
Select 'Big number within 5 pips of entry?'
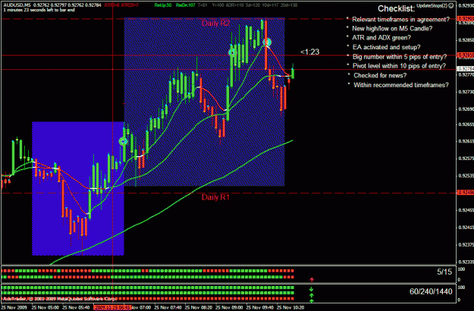(x=400, y=57)
